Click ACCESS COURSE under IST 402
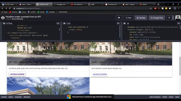181x101 pixels. tap(17, 74)
